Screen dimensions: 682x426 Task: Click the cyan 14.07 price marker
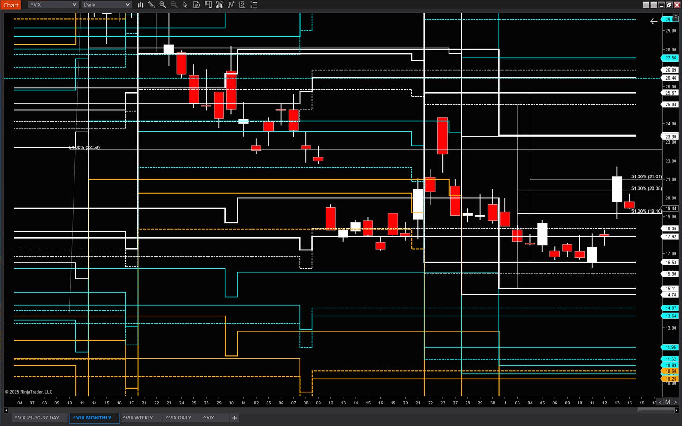pyautogui.click(x=670, y=308)
